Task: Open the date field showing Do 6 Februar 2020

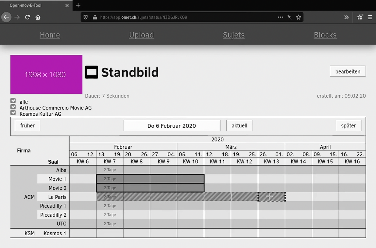Action: [172, 126]
